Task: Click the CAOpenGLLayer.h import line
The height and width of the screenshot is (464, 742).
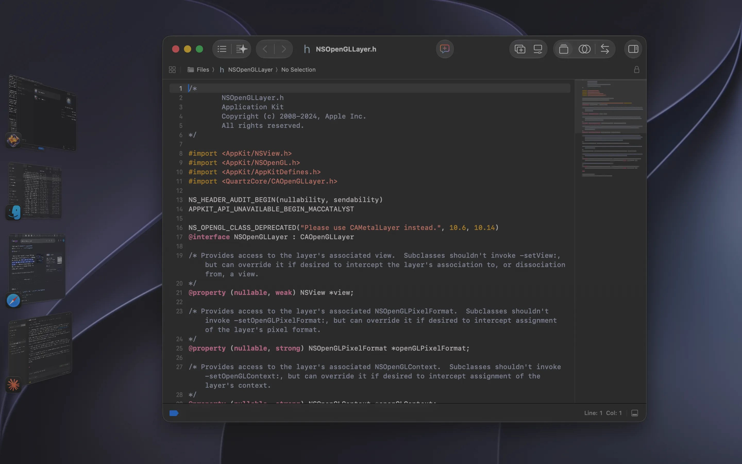Action: coord(263,181)
